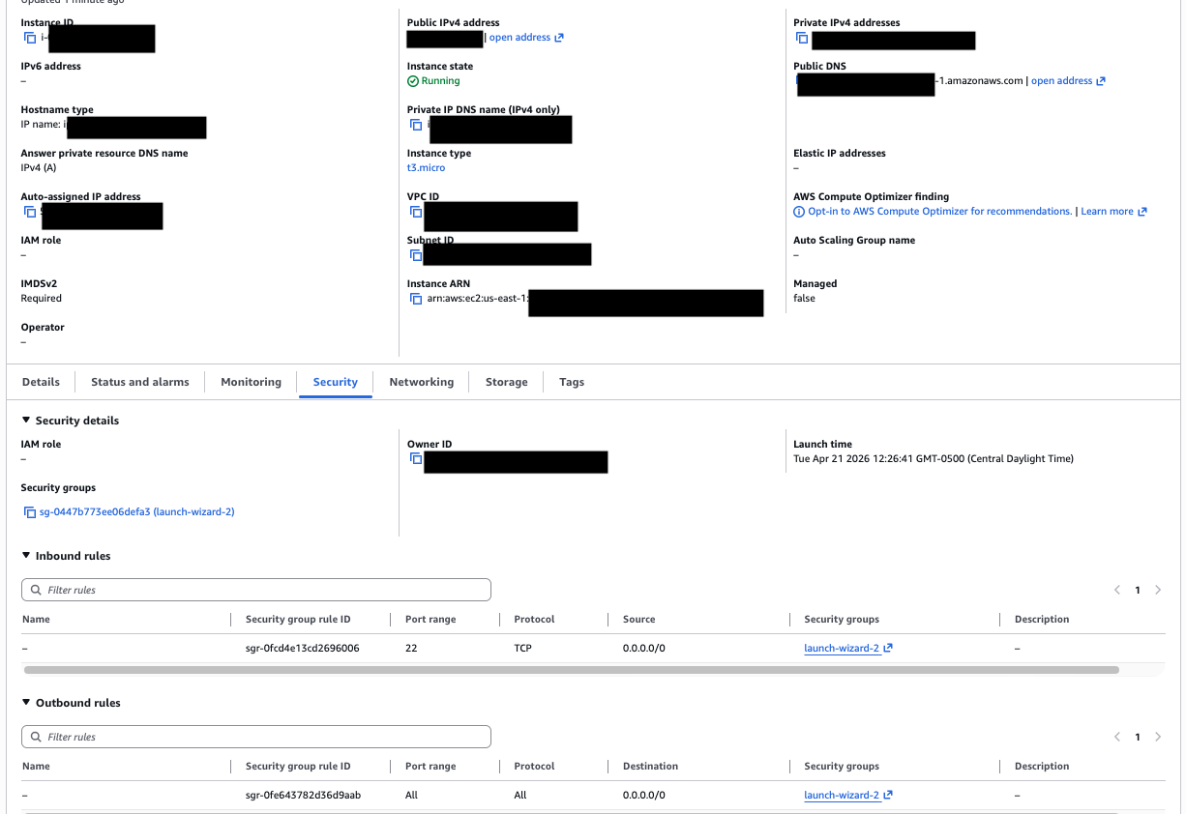Click the search icon in inbound filter
The width and height of the screenshot is (1186, 814).
[x=37, y=590]
